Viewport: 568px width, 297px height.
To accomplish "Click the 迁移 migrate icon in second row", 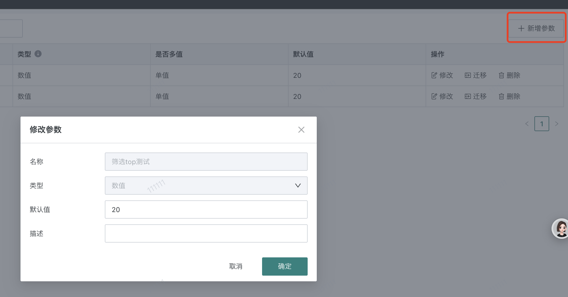I will tap(468, 96).
